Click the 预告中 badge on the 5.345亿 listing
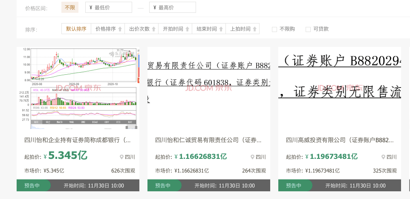Image resolution: width=410 pixels, height=199 pixels. coord(34,185)
